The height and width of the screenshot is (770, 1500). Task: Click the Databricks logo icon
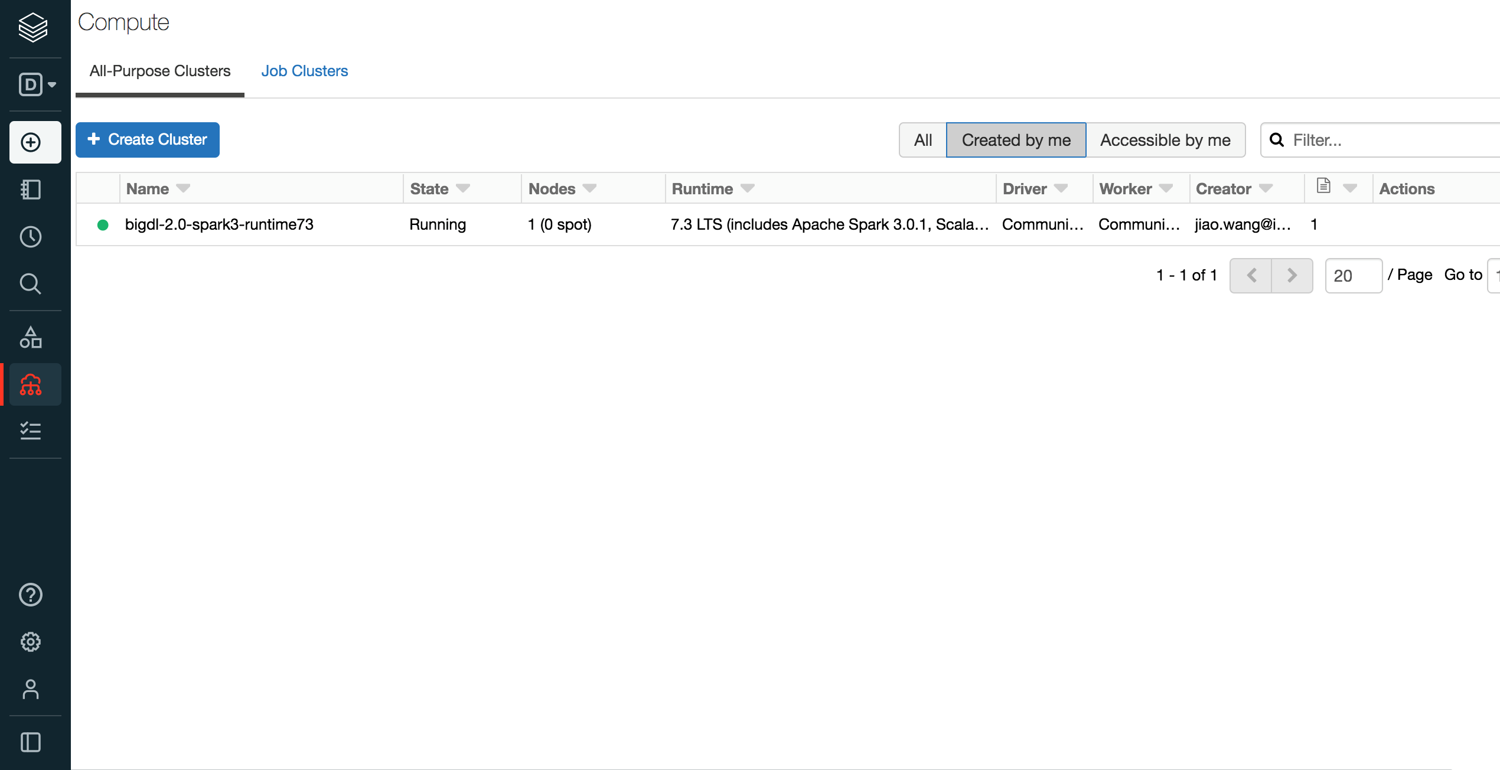pyautogui.click(x=32, y=27)
